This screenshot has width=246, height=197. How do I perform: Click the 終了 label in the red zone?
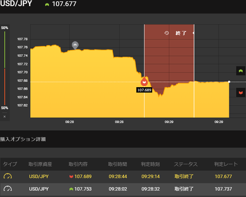(181, 33)
